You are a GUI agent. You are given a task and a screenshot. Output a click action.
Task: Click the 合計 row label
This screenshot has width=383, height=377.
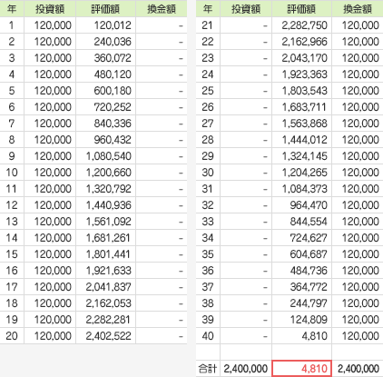(208, 369)
